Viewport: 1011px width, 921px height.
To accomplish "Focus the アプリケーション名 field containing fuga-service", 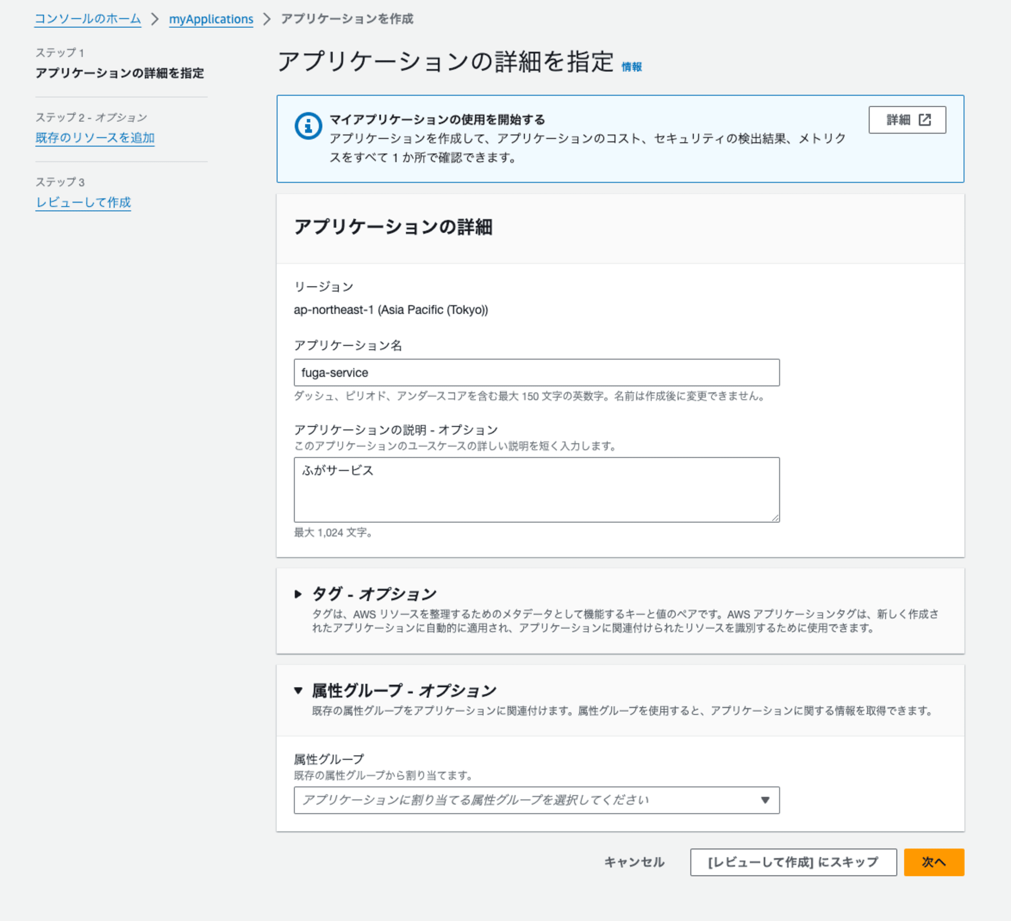I will click(536, 373).
